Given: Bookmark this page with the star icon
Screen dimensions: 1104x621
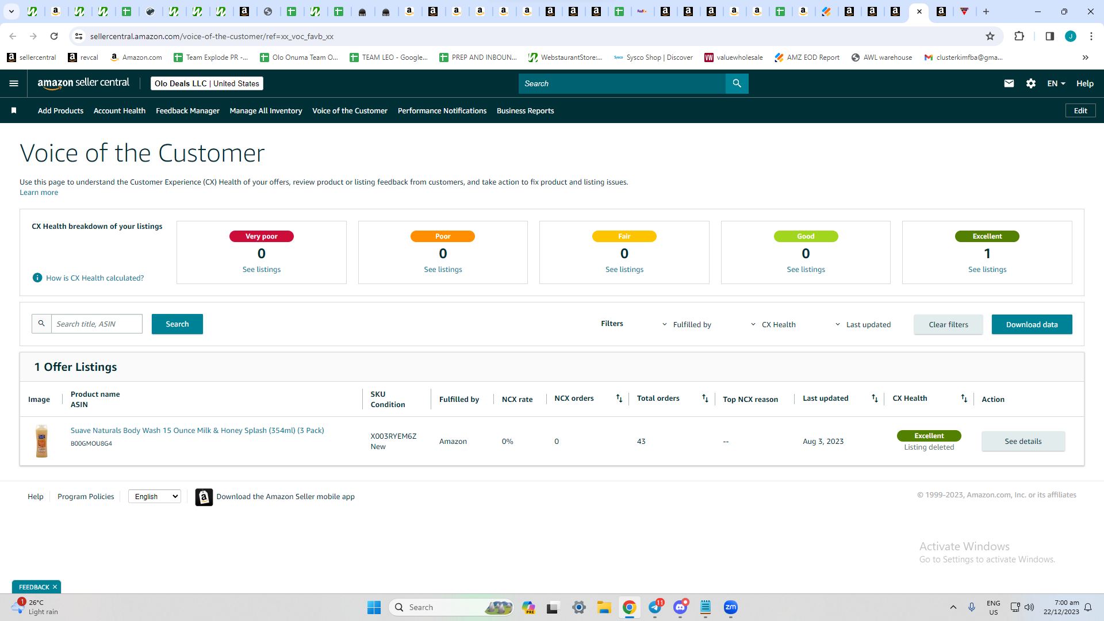Looking at the screenshot, I should [x=990, y=36].
